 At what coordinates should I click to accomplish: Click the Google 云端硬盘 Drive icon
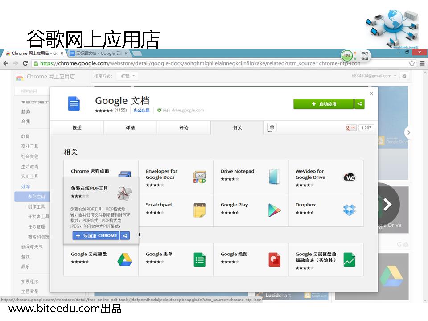click(125, 259)
